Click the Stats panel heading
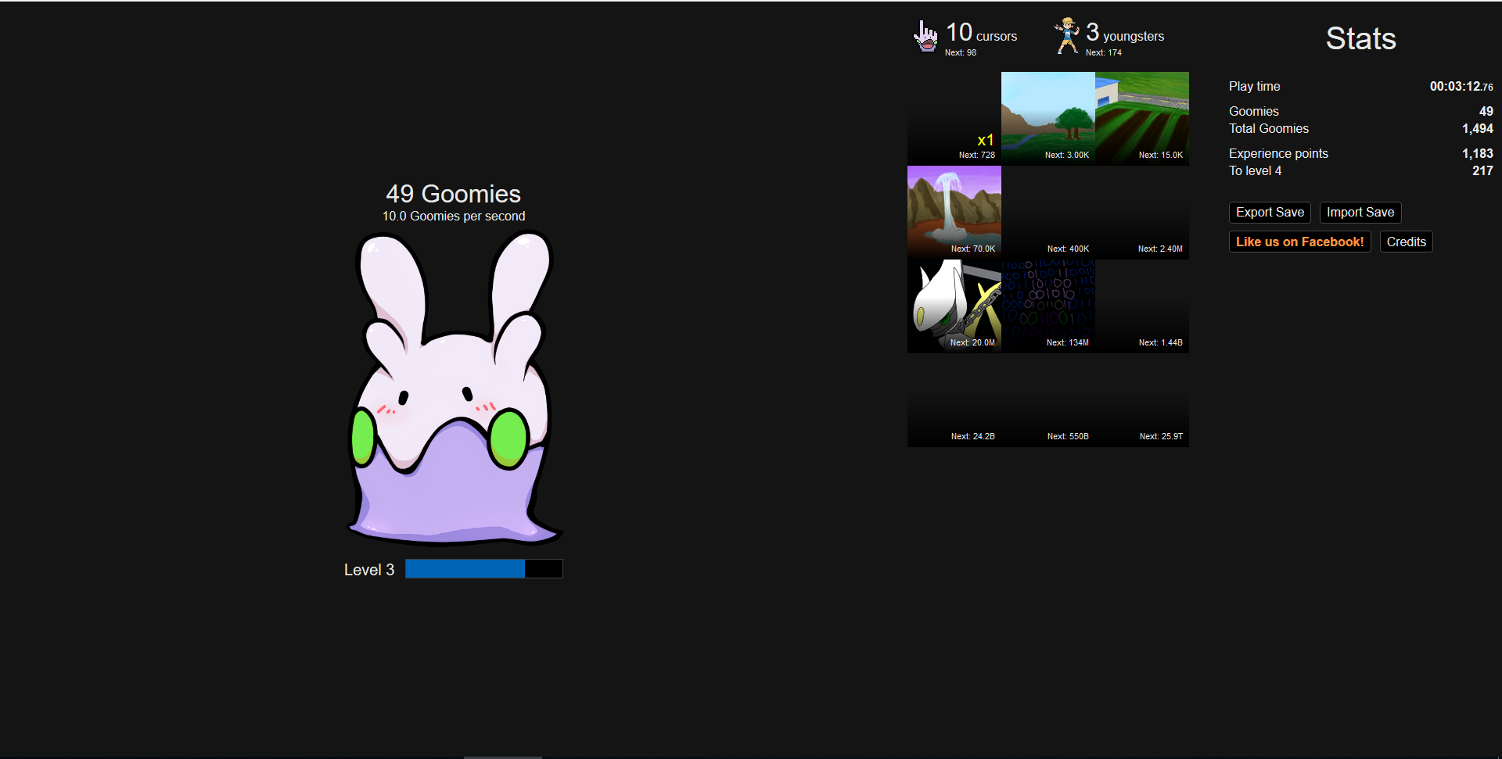The image size is (1502, 759). pyautogui.click(x=1361, y=38)
